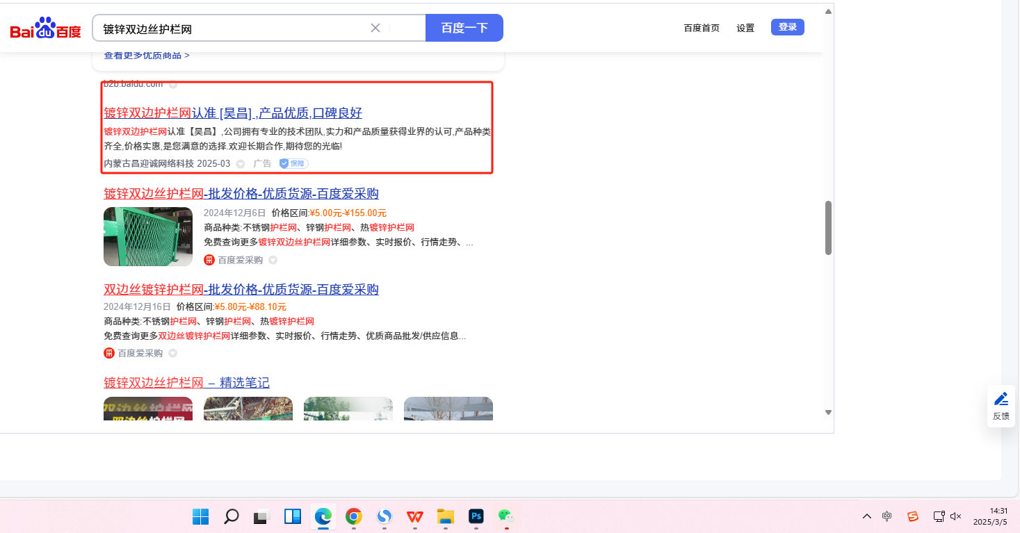This screenshot has height=533, width=1020.
Task: Launch WeChat from the taskbar
Action: pyautogui.click(x=505, y=516)
